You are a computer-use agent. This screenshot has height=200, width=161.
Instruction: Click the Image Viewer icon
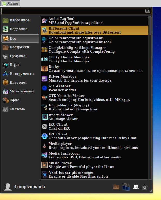45,117
